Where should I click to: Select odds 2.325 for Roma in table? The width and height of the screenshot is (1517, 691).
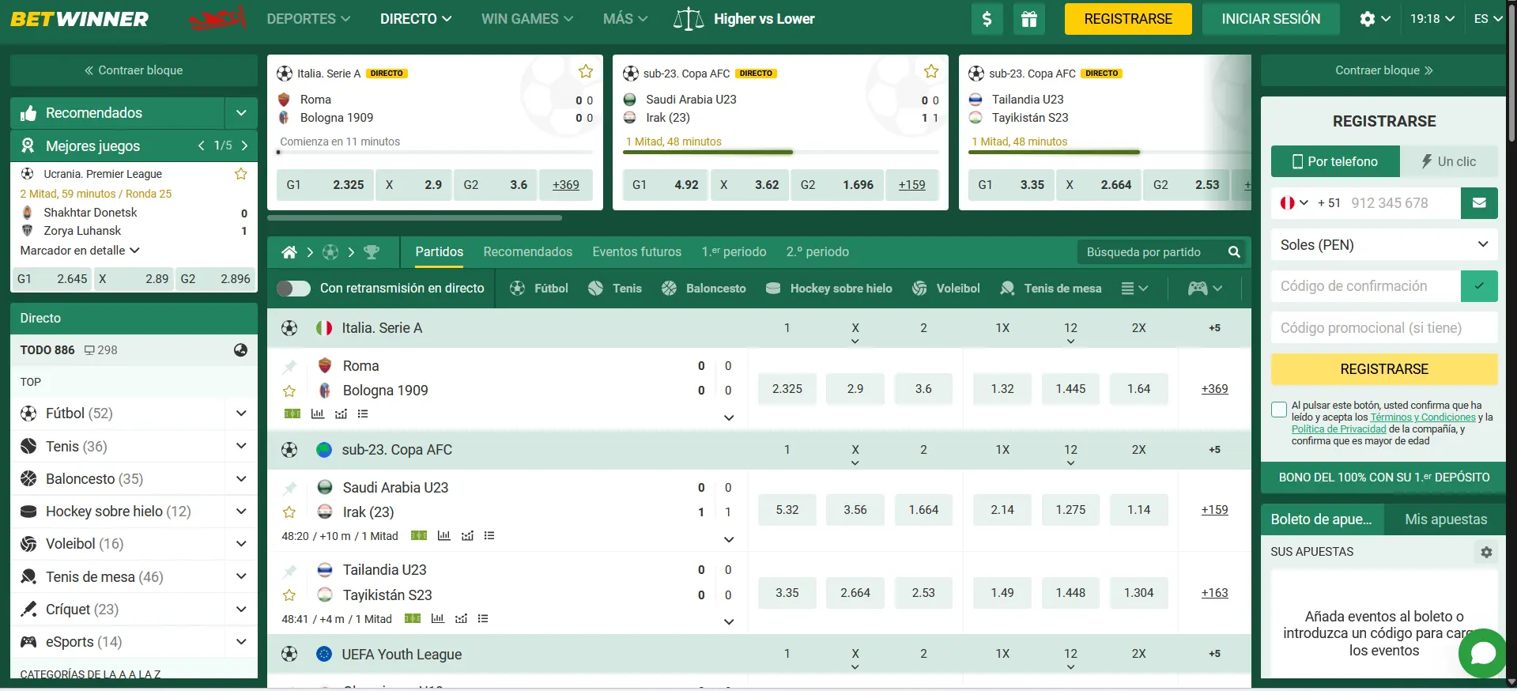coord(787,389)
